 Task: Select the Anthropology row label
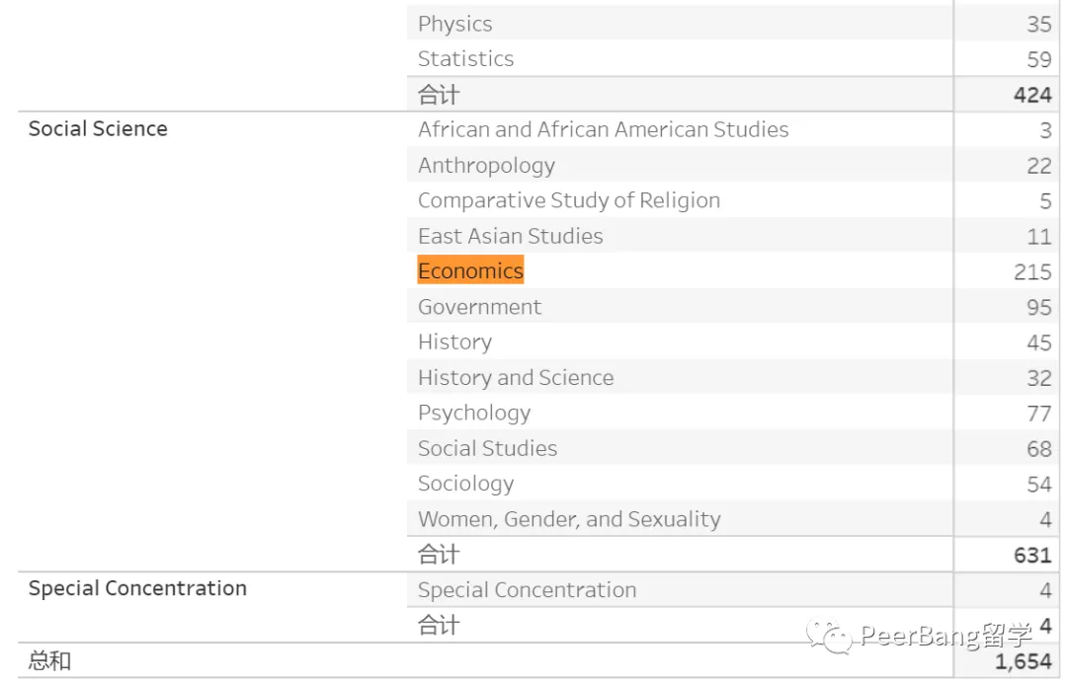(x=486, y=166)
